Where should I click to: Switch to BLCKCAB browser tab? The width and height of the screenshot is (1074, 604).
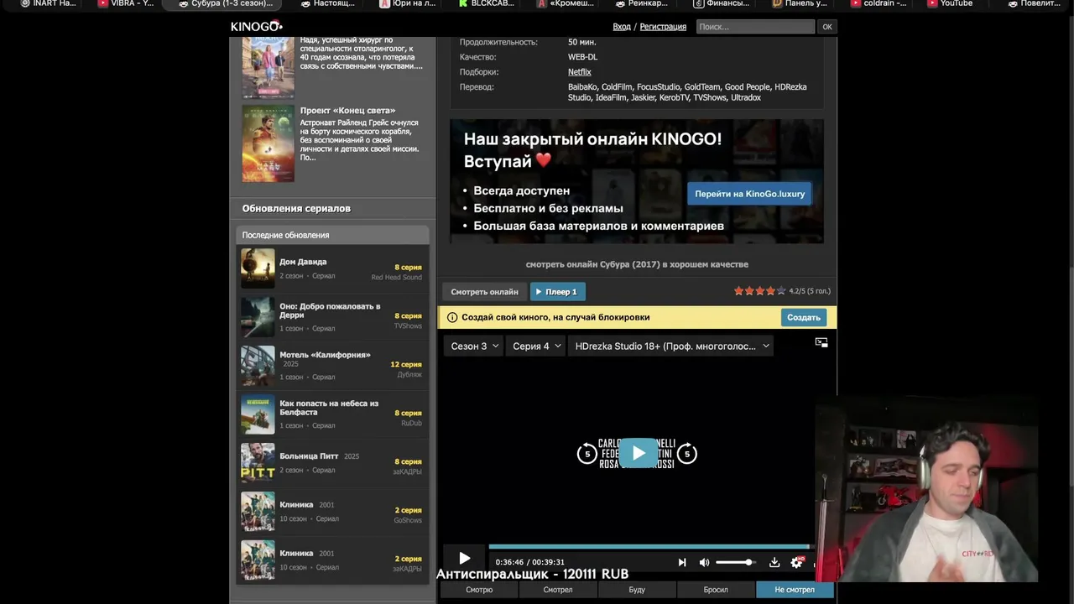tap(487, 3)
